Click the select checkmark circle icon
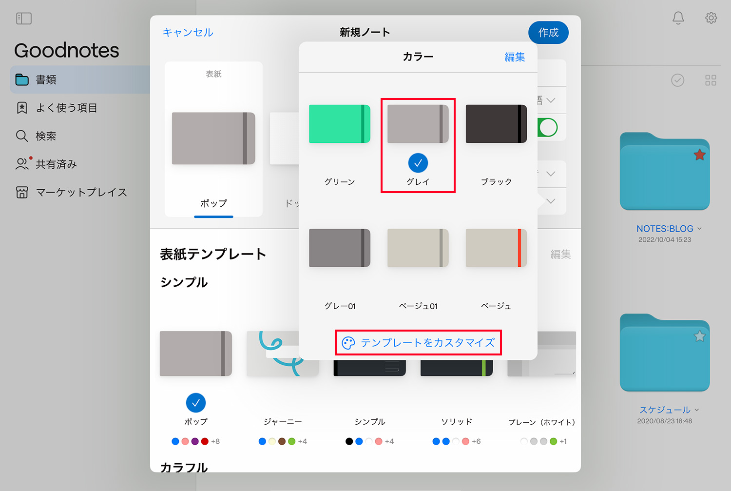This screenshot has height=491, width=731. (x=677, y=80)
